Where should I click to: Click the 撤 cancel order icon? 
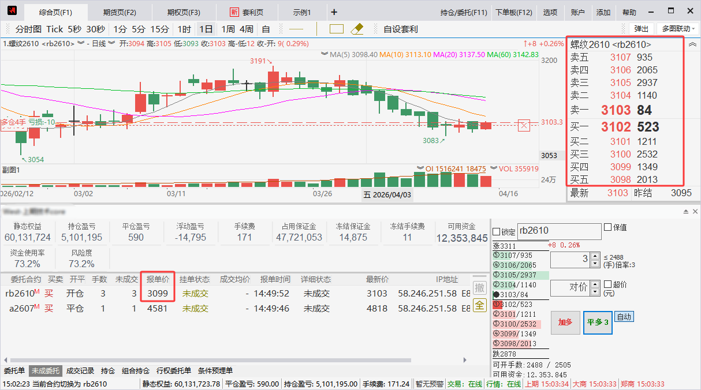479,287
